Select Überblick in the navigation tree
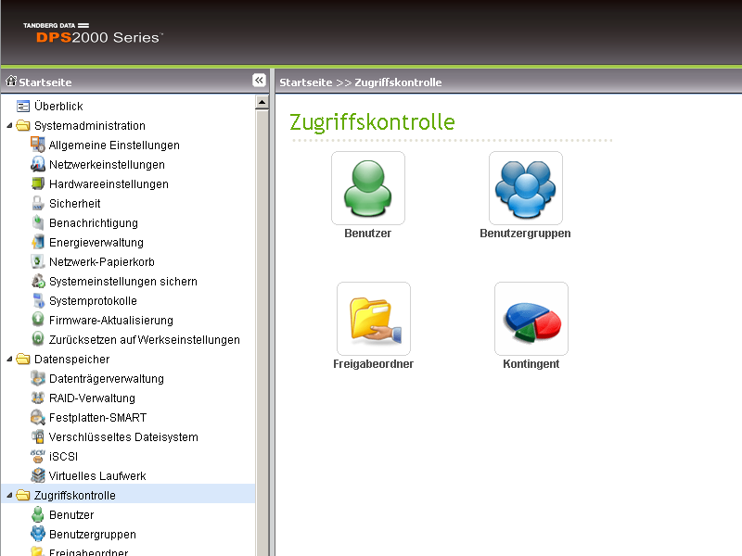Screen dimensions: 742x556 (x=58, y=106)
